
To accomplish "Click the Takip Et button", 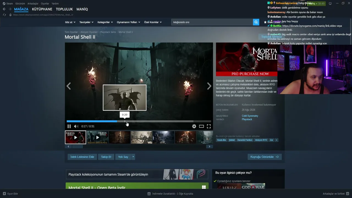I will [106, 157].
